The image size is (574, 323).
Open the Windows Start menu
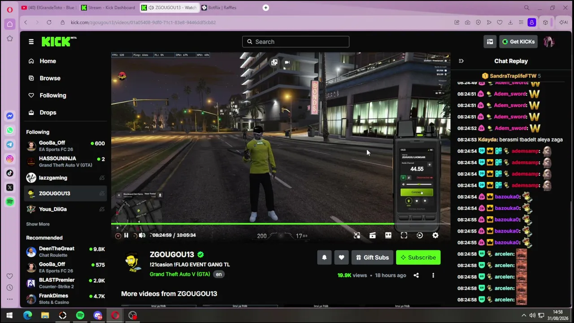[x=9, y=315]
